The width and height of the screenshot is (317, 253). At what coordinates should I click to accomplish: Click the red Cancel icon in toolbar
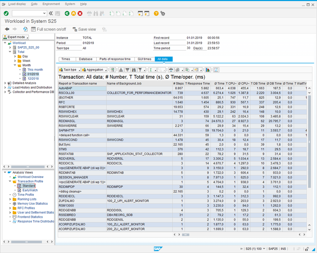(x=80, y=13)
